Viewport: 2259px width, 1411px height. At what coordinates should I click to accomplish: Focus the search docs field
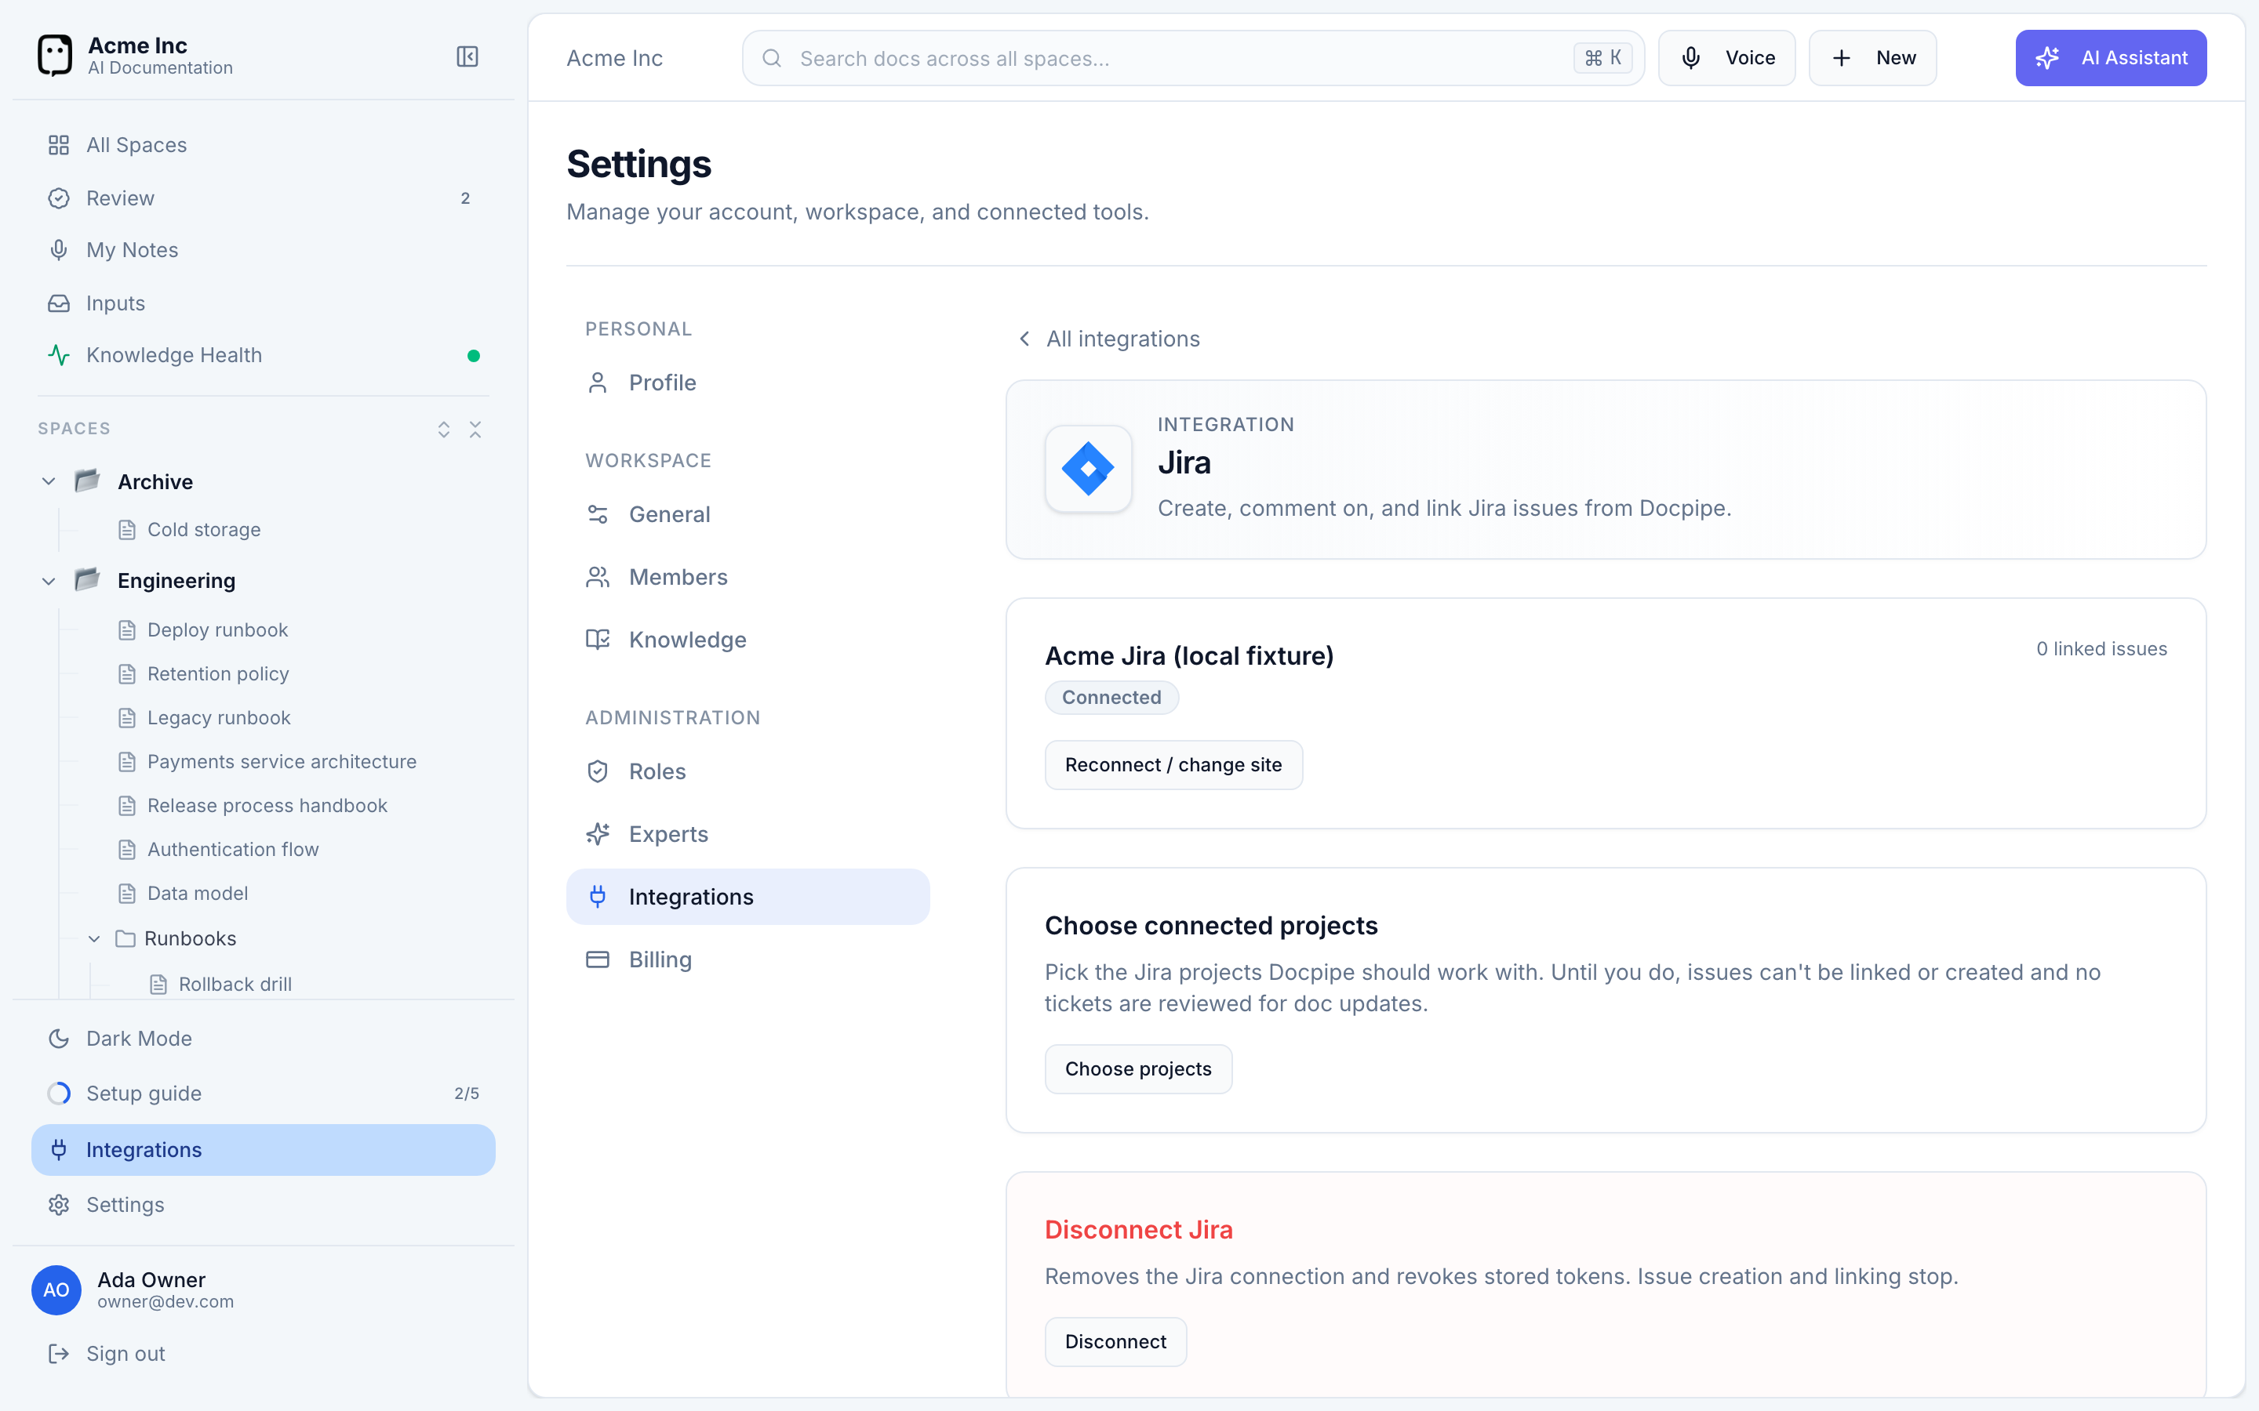[1193, 58]
